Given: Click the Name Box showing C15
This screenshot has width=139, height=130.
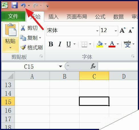Looking at the screenshot, I should click(29, 66).
